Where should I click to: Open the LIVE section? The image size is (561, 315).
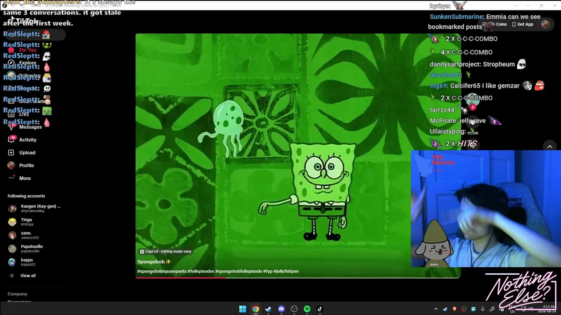click(x=24, y=114)
